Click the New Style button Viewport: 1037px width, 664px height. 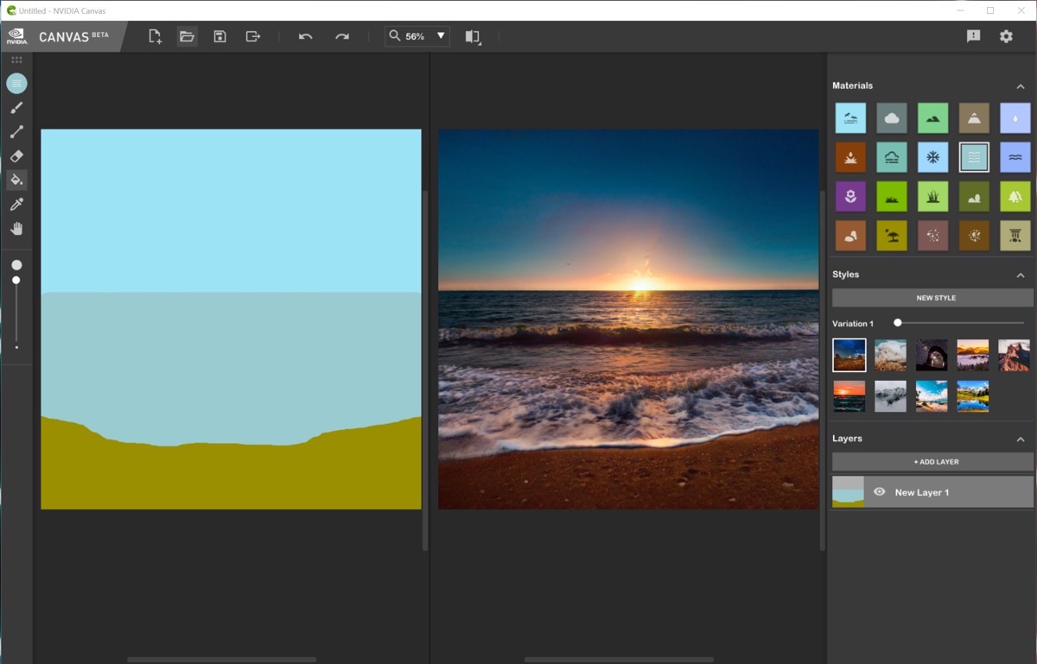(x=932, y=298)
